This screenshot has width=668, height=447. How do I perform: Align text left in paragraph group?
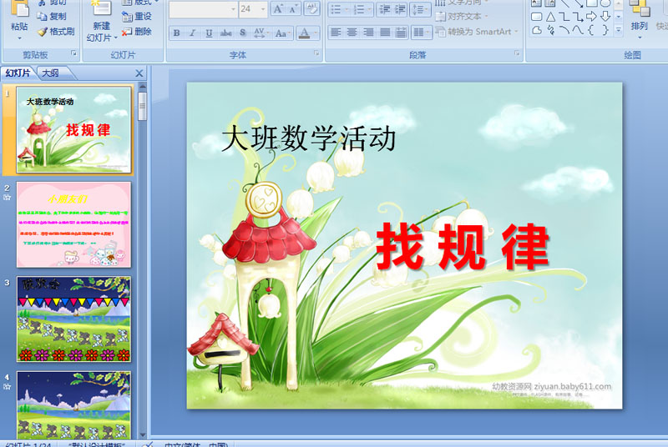(x=336, y=33)
